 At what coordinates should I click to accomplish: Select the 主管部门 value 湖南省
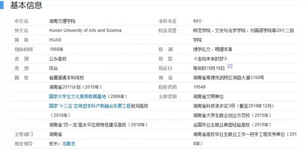pos(56,135)
